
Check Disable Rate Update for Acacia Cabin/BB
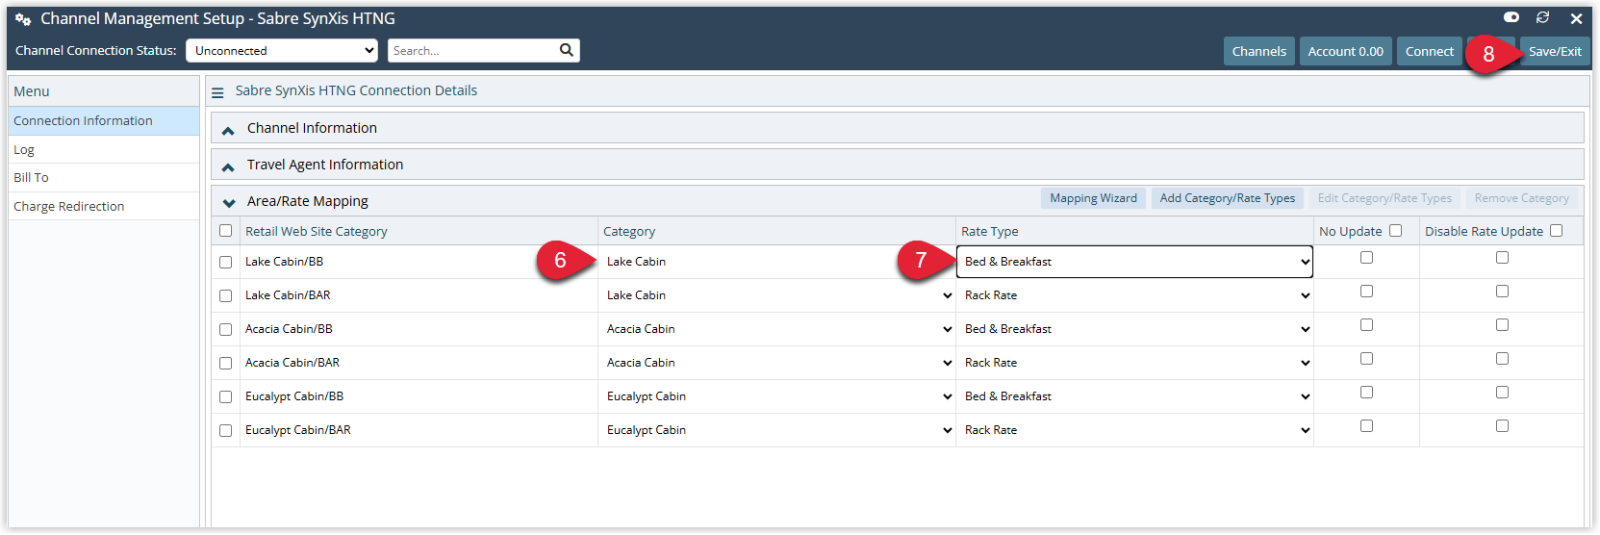tap(1502, 325)
